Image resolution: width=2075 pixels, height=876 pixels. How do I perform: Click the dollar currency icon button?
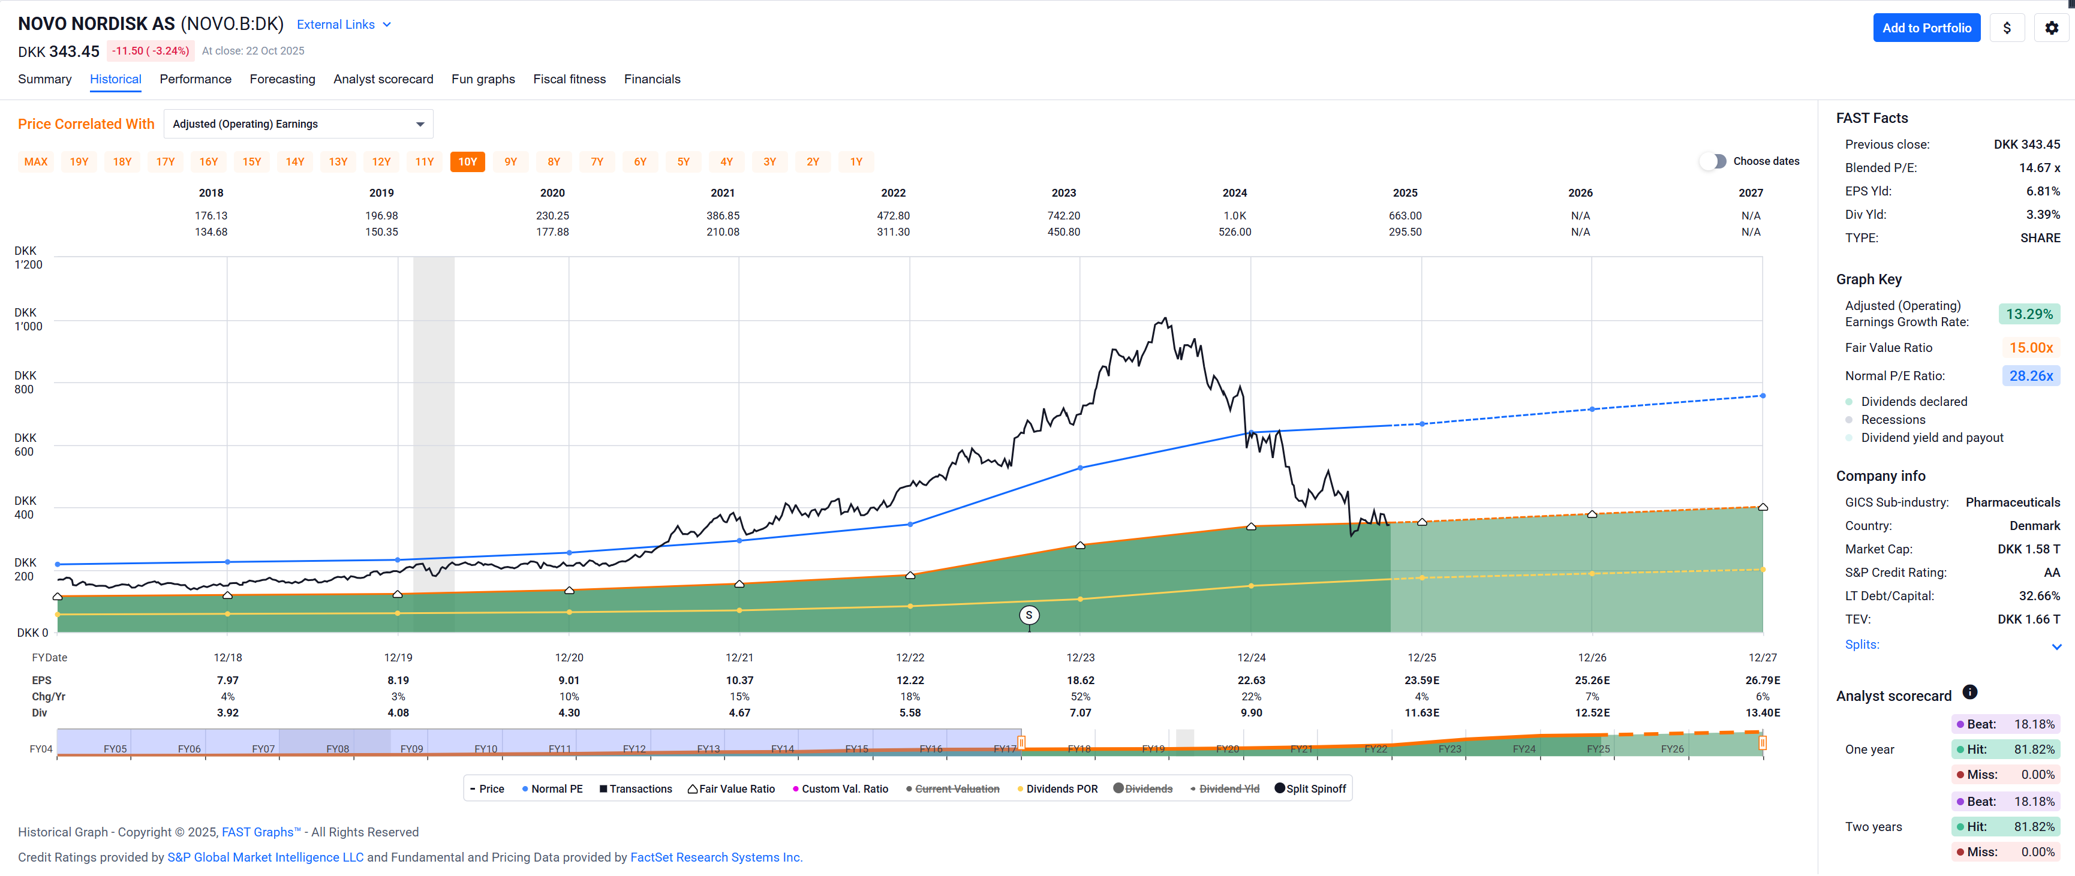[x=2007, y=28]
